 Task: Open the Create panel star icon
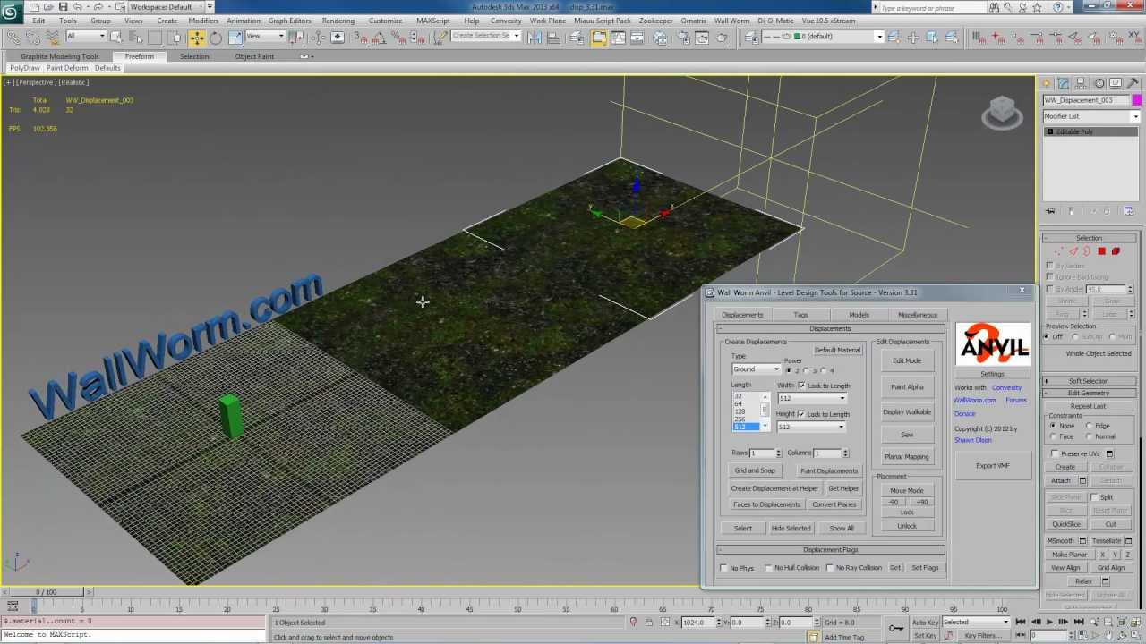1048,83
